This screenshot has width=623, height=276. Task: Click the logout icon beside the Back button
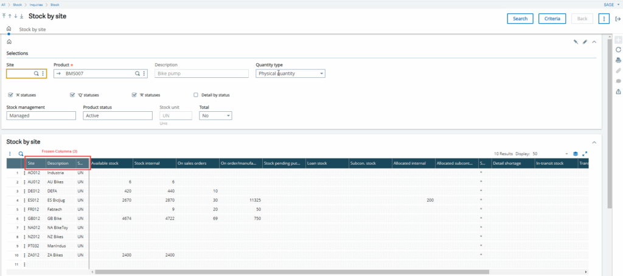pyautogui.click(x=618, y=19)
